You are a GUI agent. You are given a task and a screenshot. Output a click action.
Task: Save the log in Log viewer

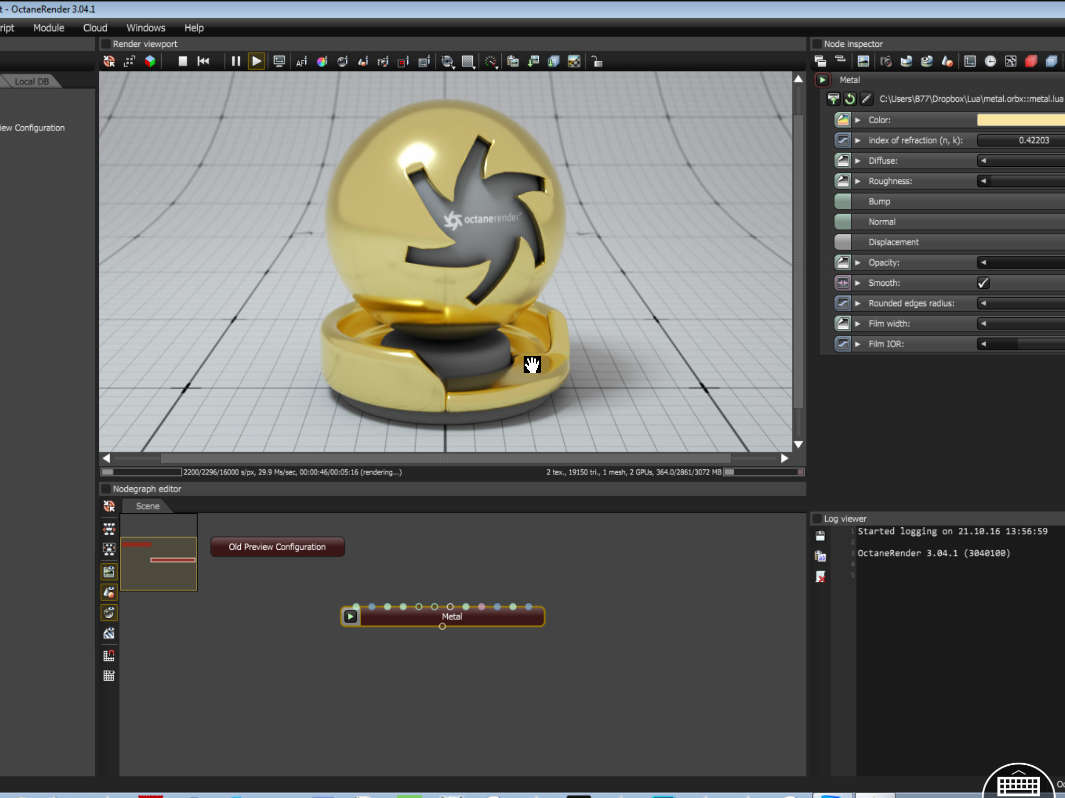point(821,536)
